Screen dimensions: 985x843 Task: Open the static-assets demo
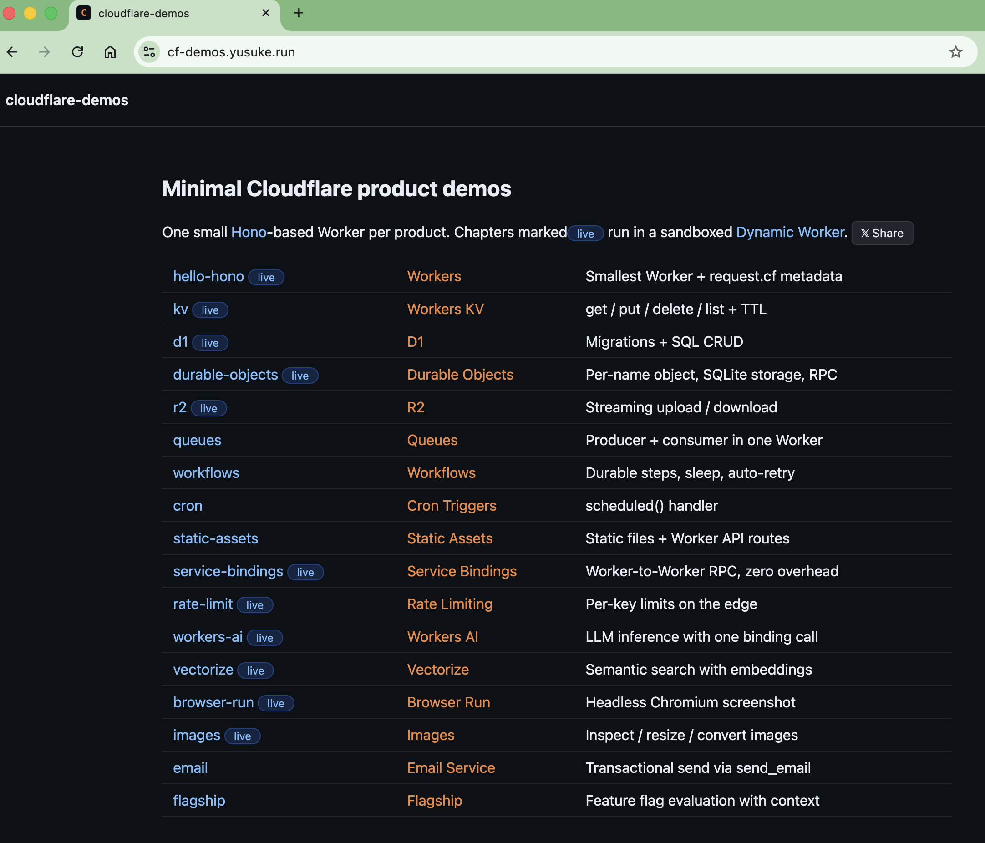[216, 538]
